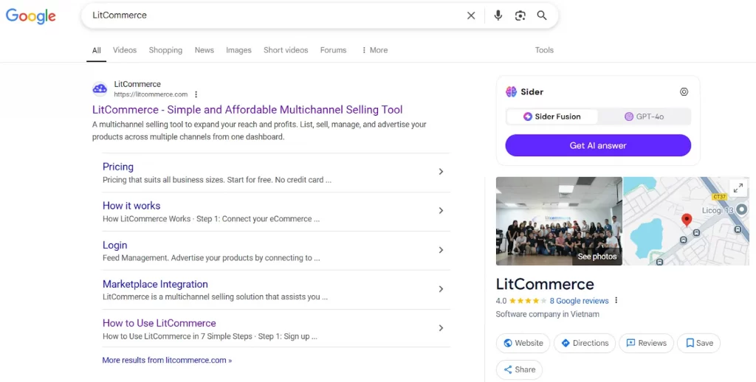
Task: Open the LitCommerce main result title link
Action: [x=247, y=110]
